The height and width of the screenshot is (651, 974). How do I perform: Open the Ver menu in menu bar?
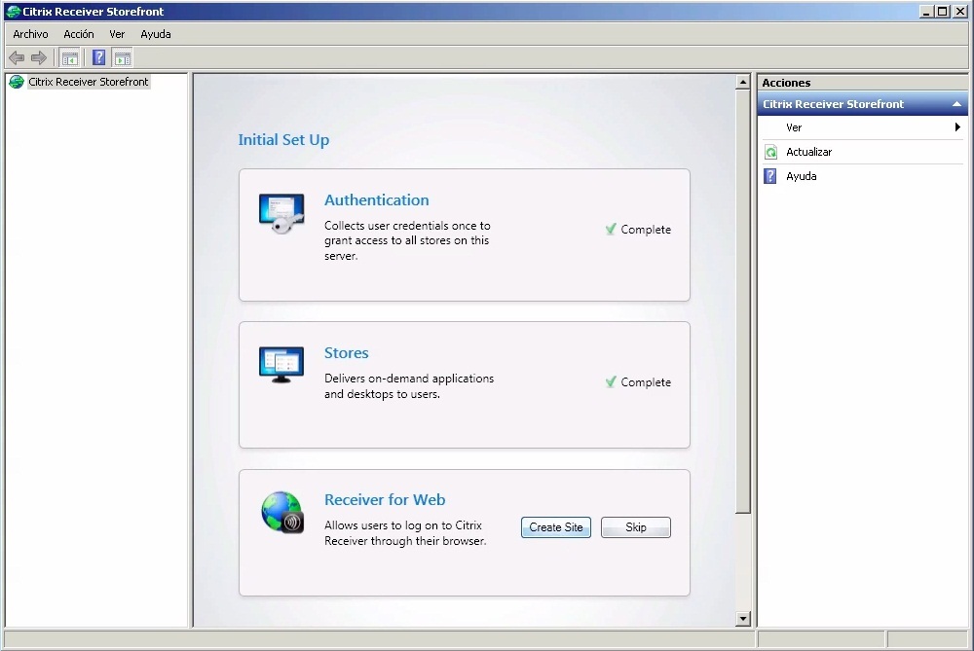117,34
